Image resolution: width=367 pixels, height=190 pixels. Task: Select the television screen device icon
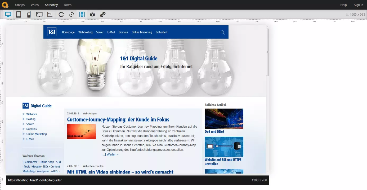click(39, 15)
